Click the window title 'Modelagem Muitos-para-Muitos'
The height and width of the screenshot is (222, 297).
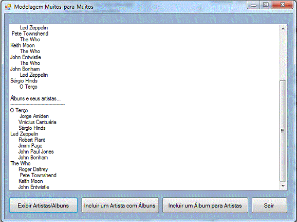coord(54,7)
